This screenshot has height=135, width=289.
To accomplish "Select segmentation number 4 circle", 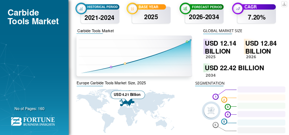I will 228,114.
